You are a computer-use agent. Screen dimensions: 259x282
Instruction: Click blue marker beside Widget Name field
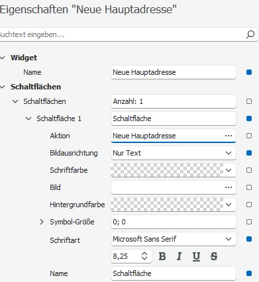(249, 72)
